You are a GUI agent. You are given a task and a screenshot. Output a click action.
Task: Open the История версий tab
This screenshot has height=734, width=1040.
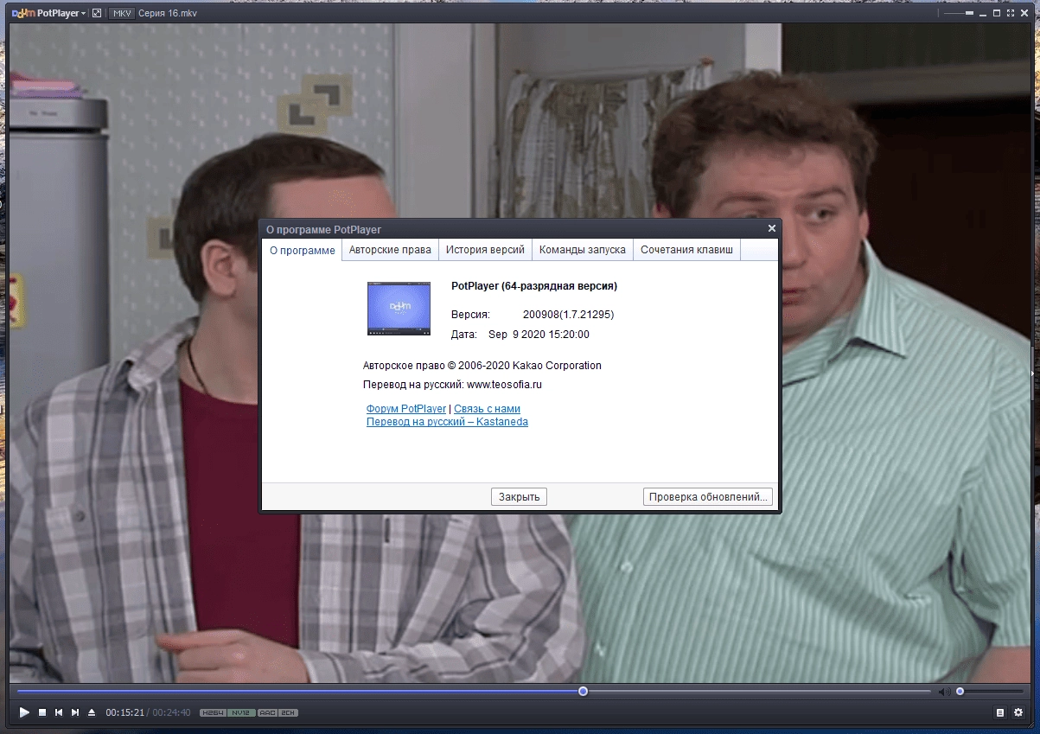point(485,250)
